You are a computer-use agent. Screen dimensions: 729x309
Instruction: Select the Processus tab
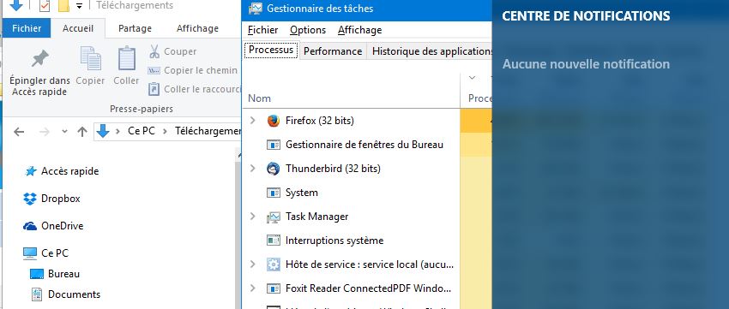coord(271,50)
